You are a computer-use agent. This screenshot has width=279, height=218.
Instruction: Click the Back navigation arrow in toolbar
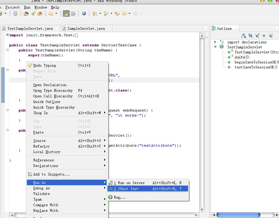(x=124, y=14)
